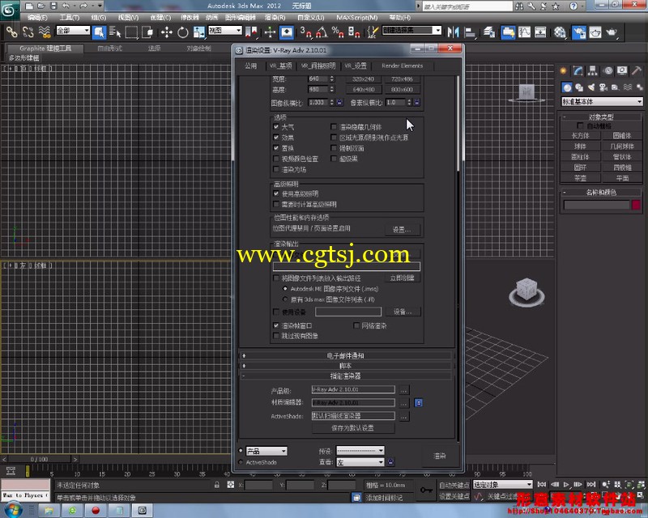Activate the Select and Rotate tool
The width and height of the screenshot is (648, 518).
tap(183, 32)
